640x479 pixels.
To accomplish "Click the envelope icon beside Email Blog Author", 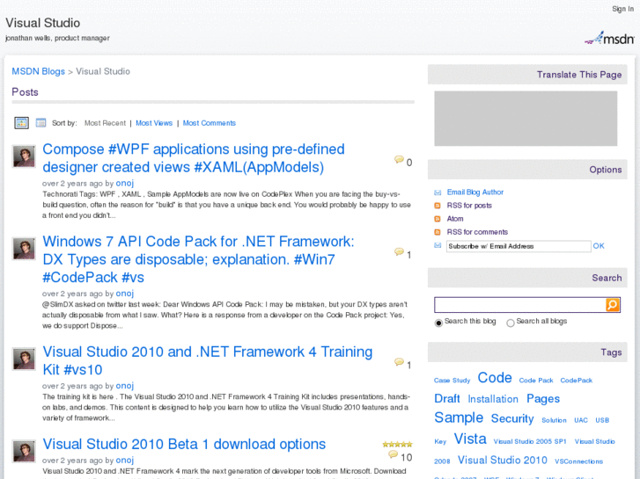I will click(x=438, y=192).
